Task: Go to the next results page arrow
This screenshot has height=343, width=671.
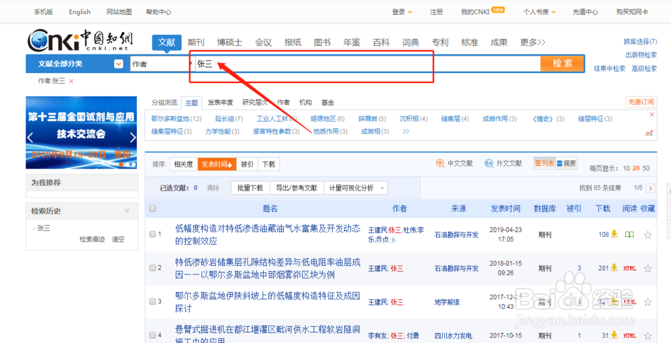Action: (x=650, y=188)
